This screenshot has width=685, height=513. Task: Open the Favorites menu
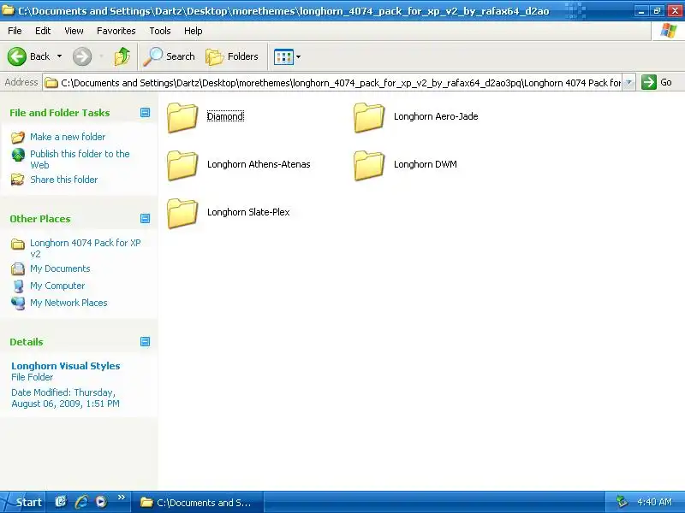[116, 31]
